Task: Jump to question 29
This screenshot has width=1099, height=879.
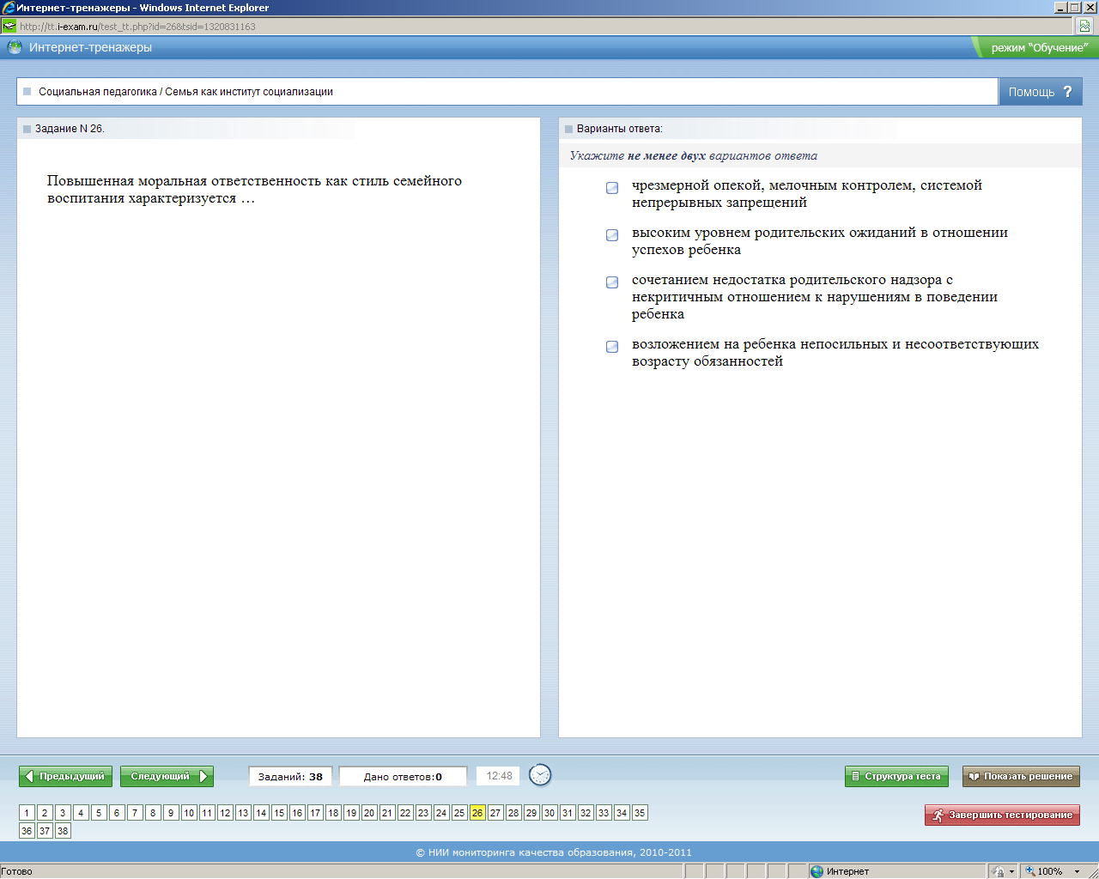Action: 531,813
